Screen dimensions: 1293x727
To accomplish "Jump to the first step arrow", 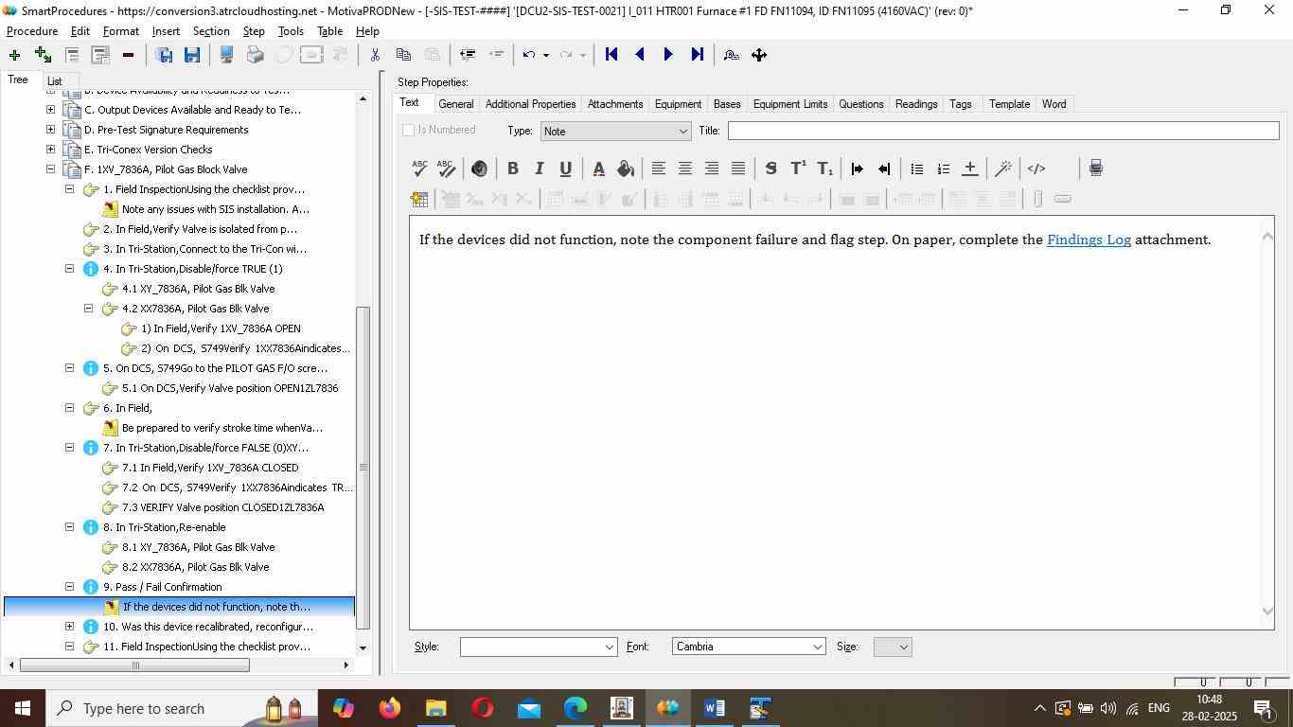I will point(611,55).
